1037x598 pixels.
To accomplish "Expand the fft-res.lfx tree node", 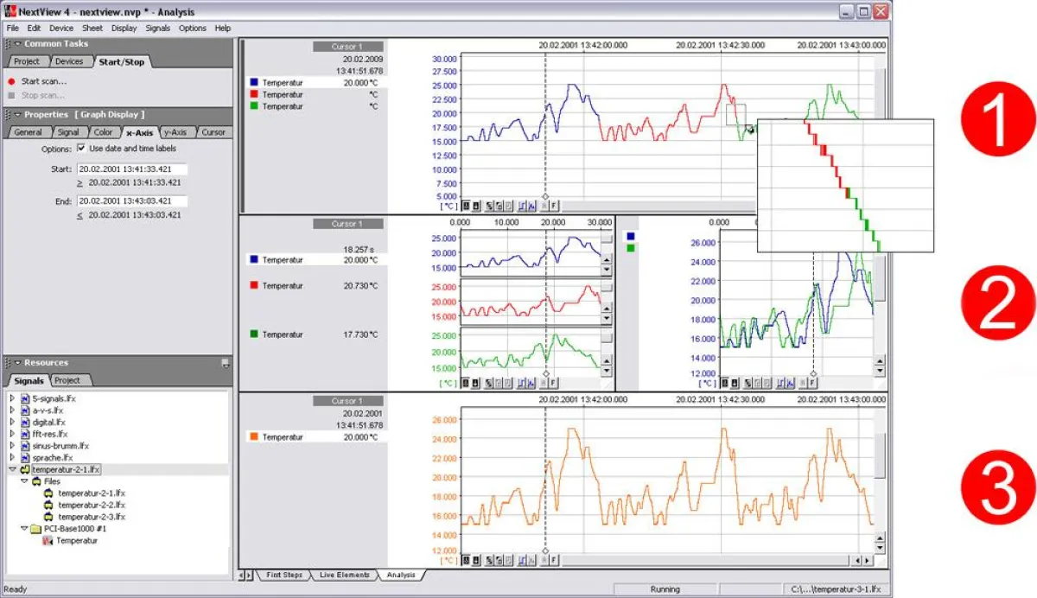I will [12, 434].
